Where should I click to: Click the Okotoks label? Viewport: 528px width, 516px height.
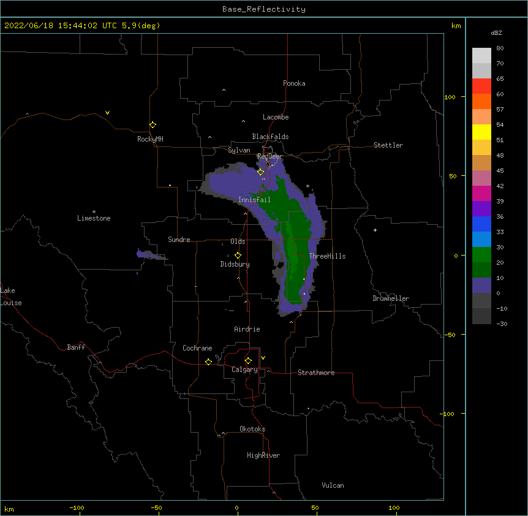pos(252,429)
